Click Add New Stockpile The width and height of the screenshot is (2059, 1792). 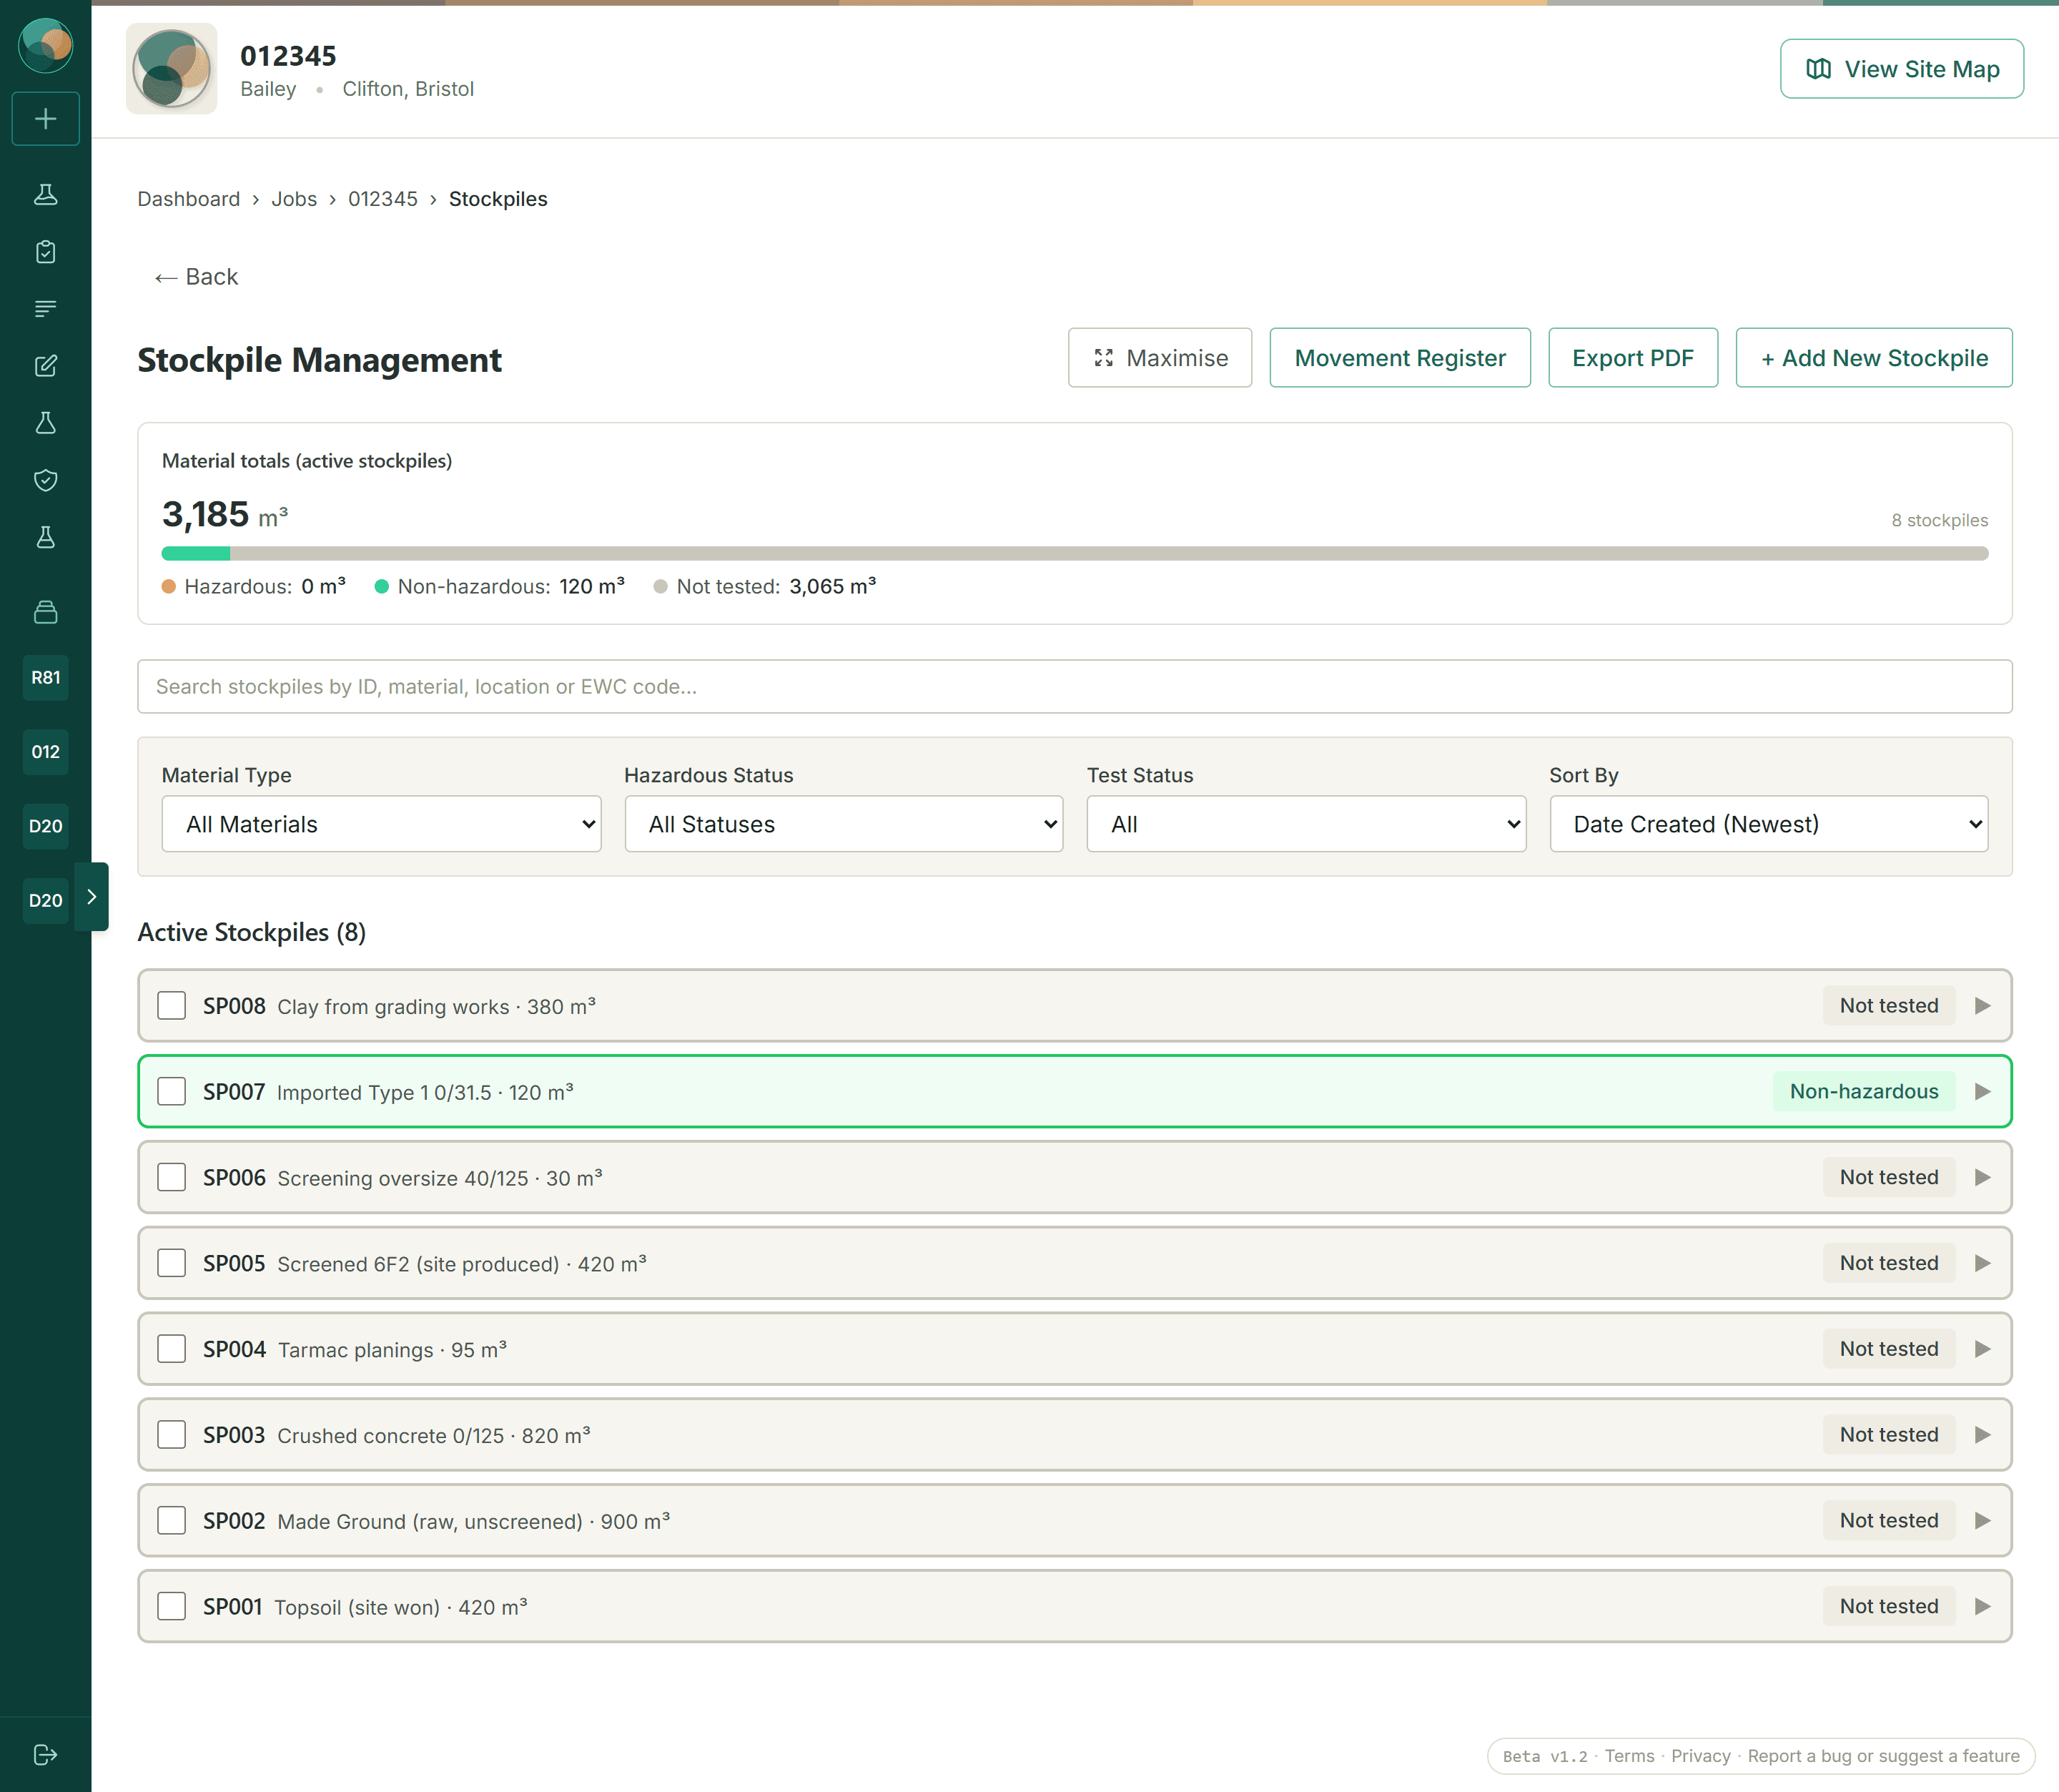coord(1873,358)
